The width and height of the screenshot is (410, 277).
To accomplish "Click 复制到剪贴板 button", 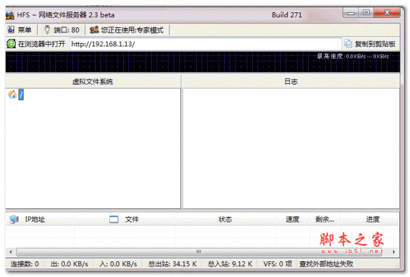I will pyautogui.click(x=370, y=44).
